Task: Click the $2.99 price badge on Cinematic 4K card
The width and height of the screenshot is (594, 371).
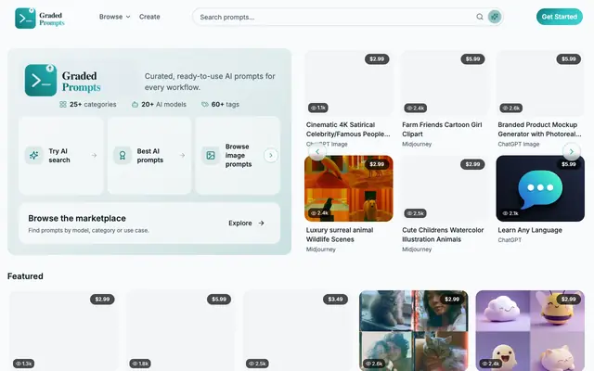Action: point(377,58)
